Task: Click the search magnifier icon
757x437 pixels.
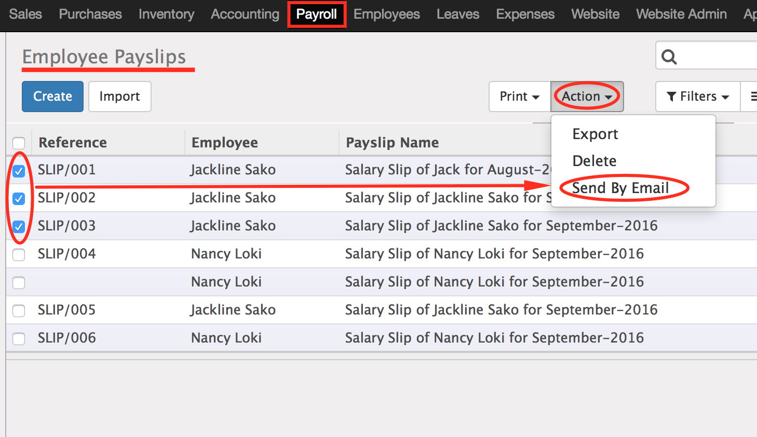Action: click(669, 57)
